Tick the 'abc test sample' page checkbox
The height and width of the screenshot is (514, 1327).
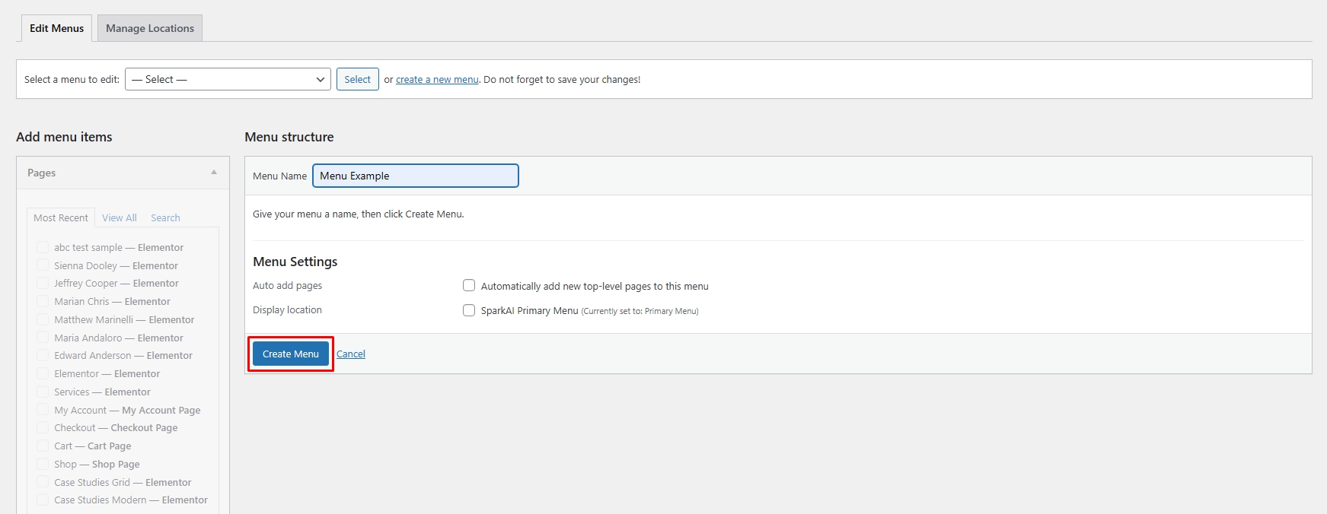(43, 247)
